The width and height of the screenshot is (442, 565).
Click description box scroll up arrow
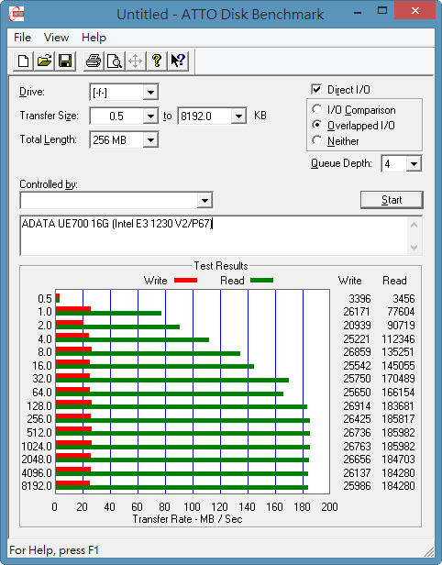coord(414,226)
